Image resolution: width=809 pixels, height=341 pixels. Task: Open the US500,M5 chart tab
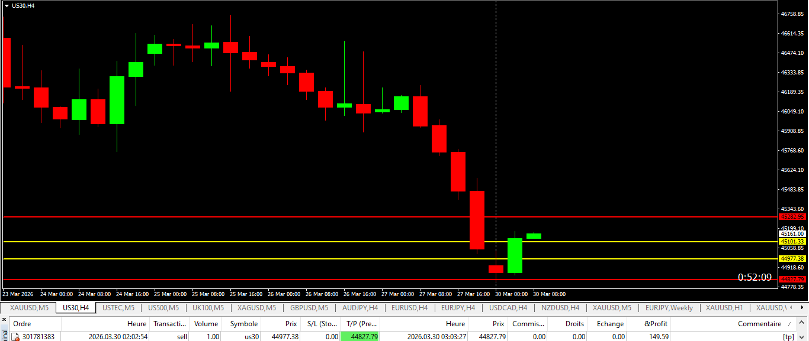[x=163, y=308]
